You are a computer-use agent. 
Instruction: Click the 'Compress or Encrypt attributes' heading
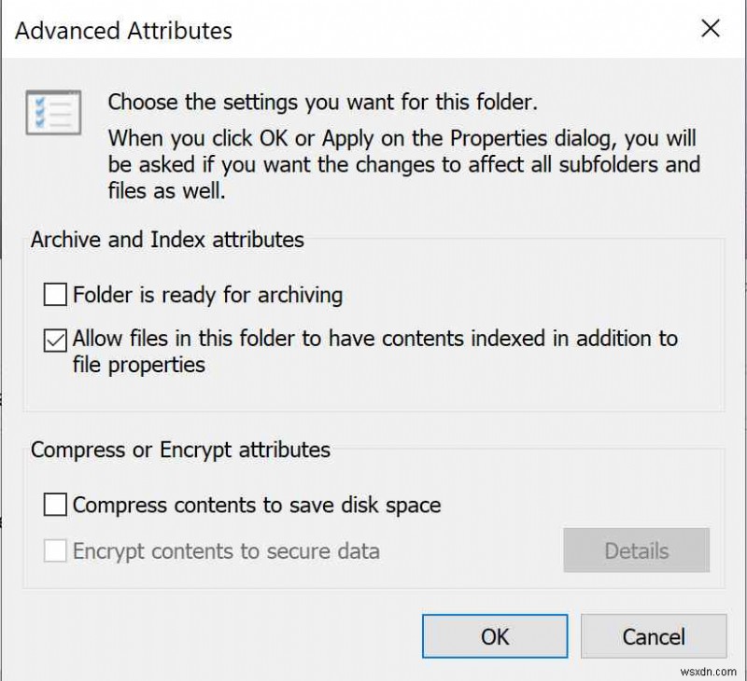[181, 450]
